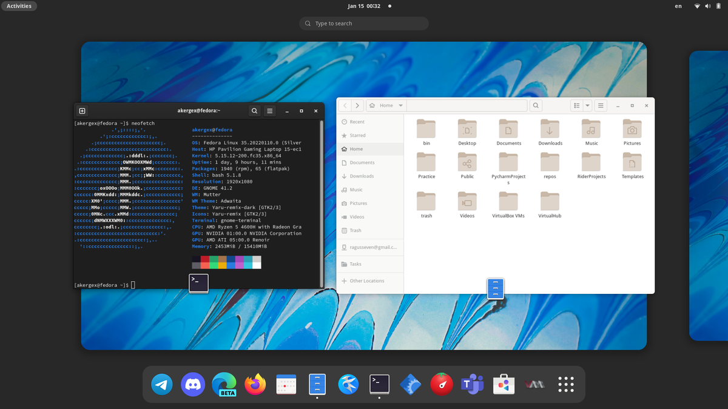
Task: Select the Pictures folder in Files grid
Action: click(x=632, y=132)
